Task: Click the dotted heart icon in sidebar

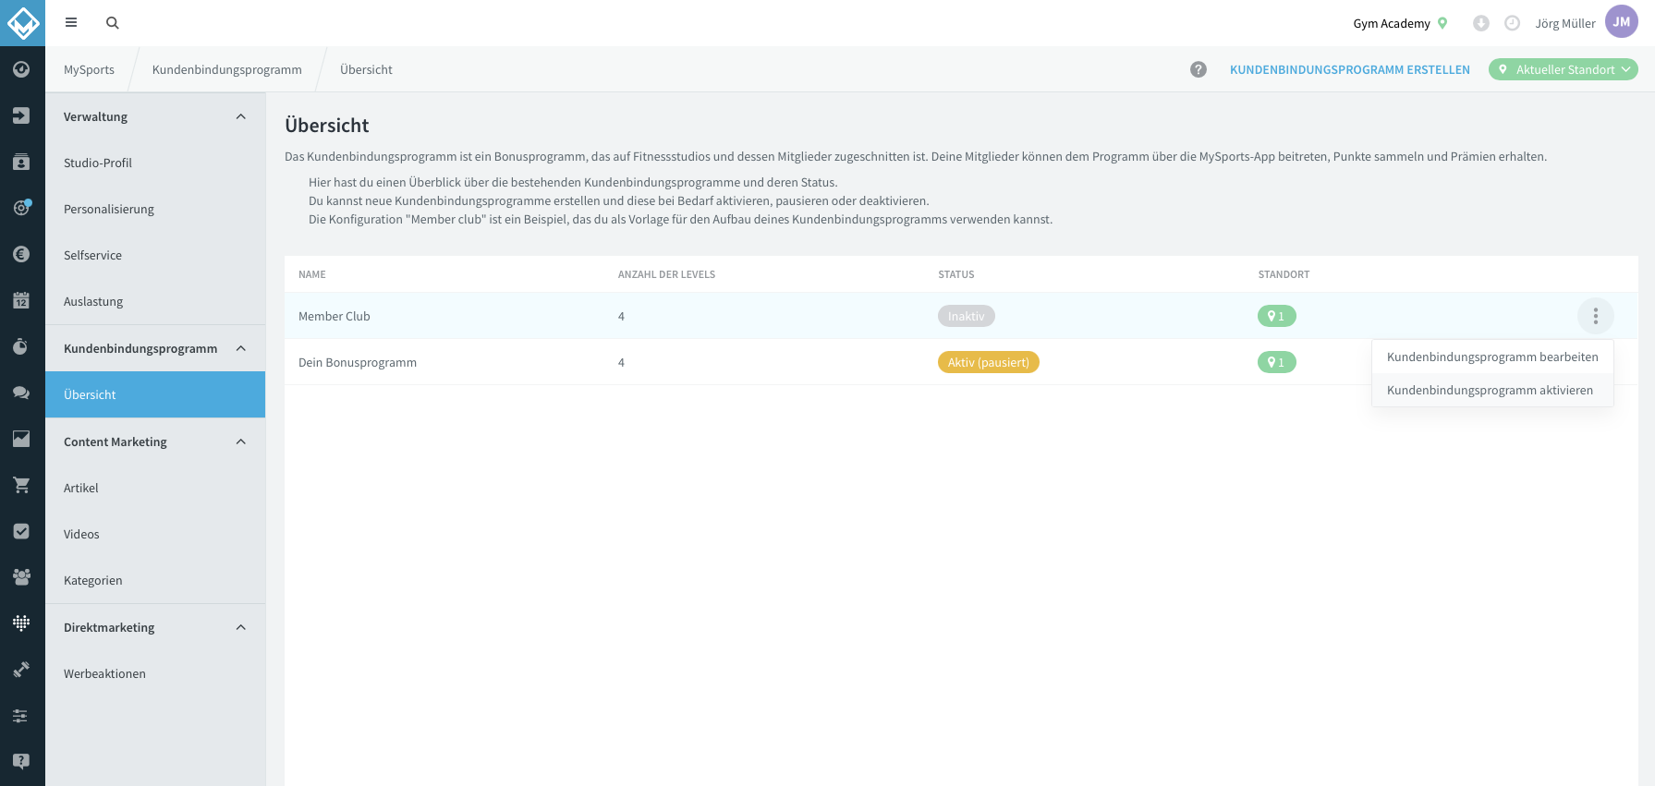Action: point(21,623)
